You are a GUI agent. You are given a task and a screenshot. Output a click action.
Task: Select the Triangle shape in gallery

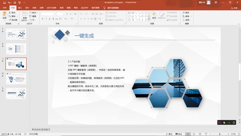pyautogui.click(x=133, y=16)
